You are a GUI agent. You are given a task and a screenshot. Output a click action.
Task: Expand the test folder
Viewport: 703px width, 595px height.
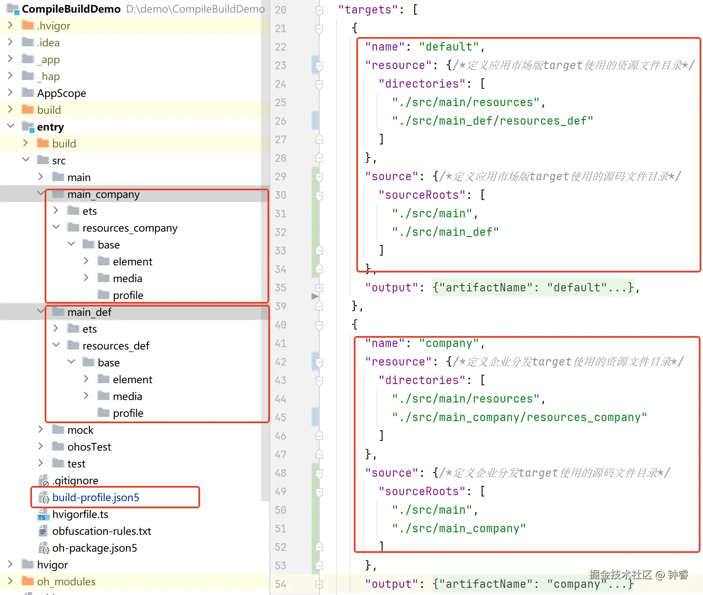[40, 463]
